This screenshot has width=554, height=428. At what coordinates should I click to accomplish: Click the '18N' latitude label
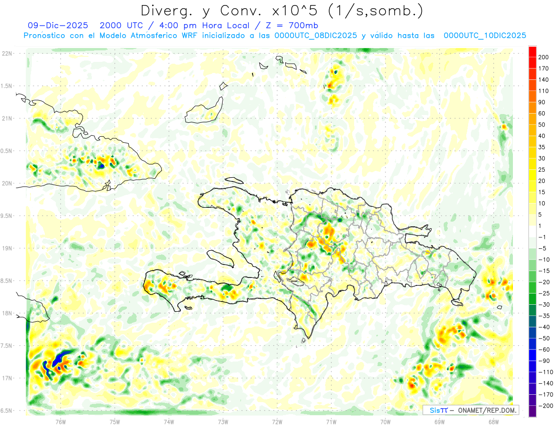coord(7,313)
